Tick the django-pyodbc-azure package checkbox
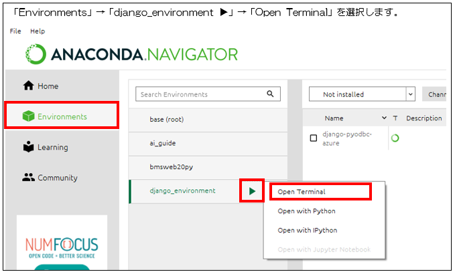Image resolution: width=455 pixels, height=272 pixels. click(313, 138)
